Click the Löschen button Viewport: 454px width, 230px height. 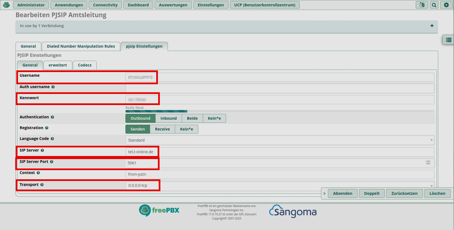click(437, 193)
